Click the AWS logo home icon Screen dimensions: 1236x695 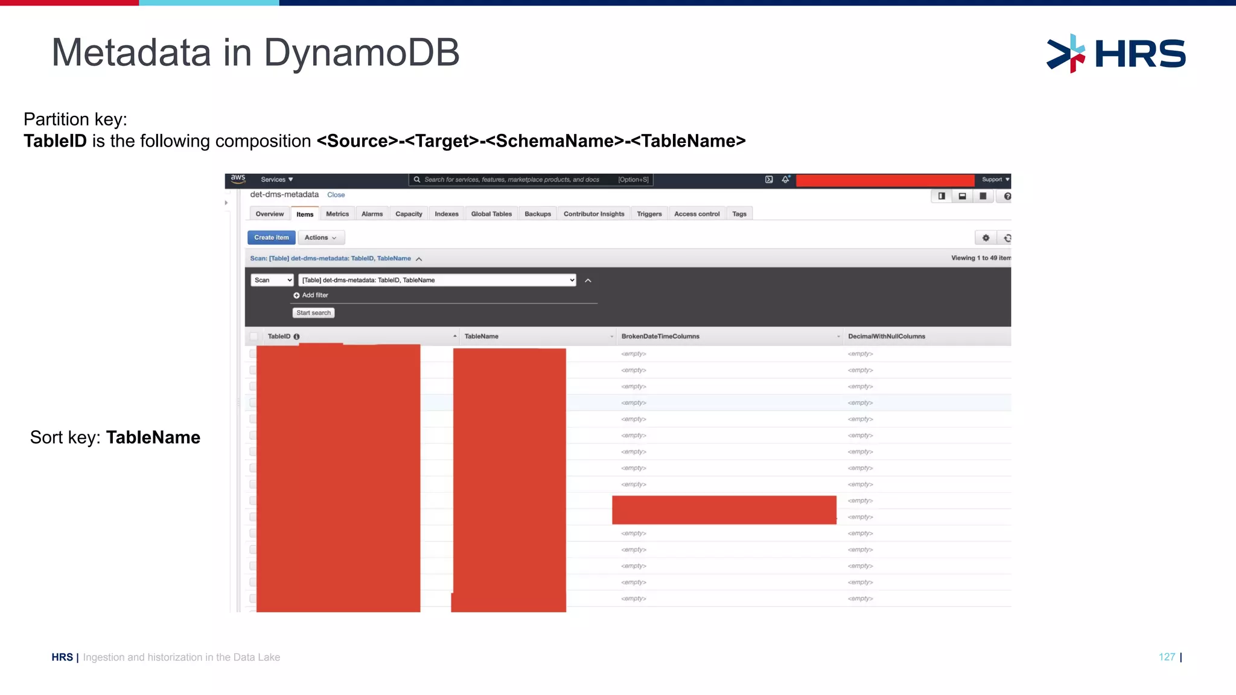click(238, 179)
